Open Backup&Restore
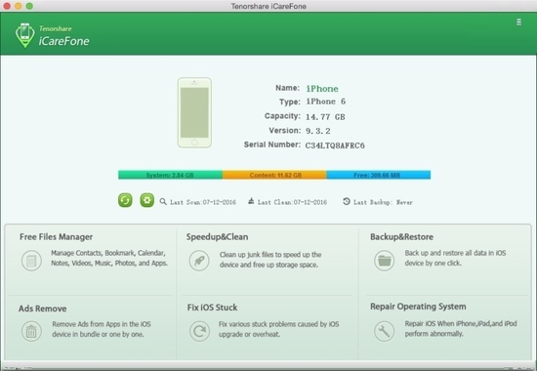 [x=401, y=237]
